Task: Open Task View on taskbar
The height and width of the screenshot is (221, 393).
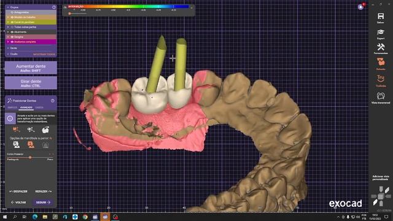Action: tap(25, 217)
